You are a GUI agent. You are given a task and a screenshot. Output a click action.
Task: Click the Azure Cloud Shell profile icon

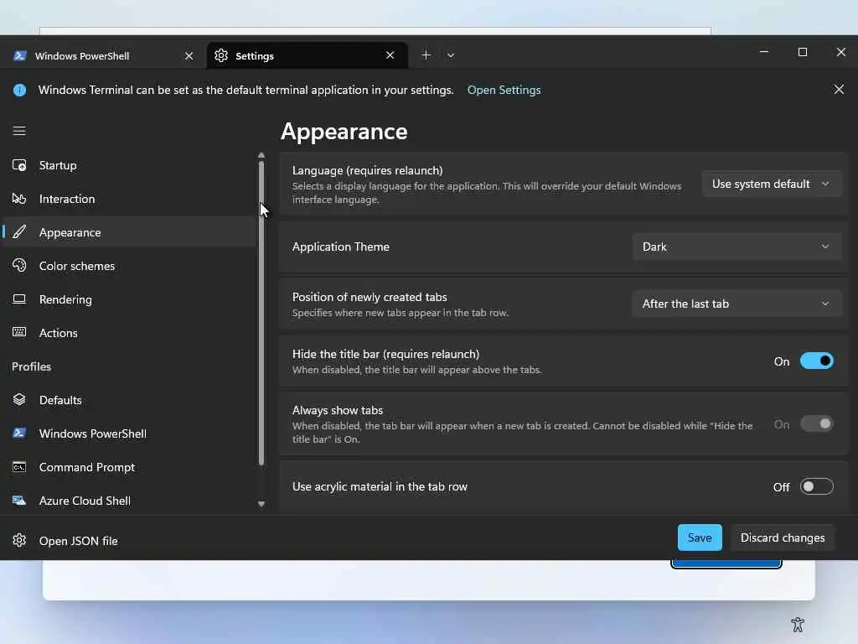point(19,501)
